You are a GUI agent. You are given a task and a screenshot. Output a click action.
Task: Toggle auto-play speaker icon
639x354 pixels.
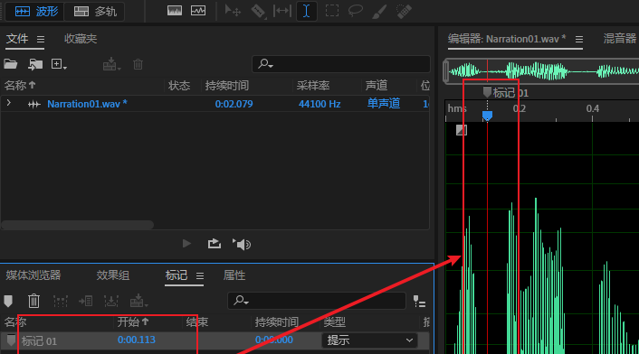point(242,244)
